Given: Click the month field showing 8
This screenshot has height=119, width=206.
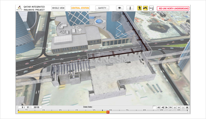Looking at the screenshot, I should point(22,107).
